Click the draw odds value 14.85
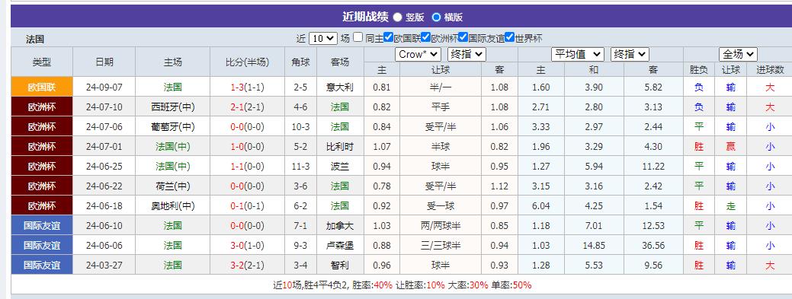 click(x=594, y=246)
